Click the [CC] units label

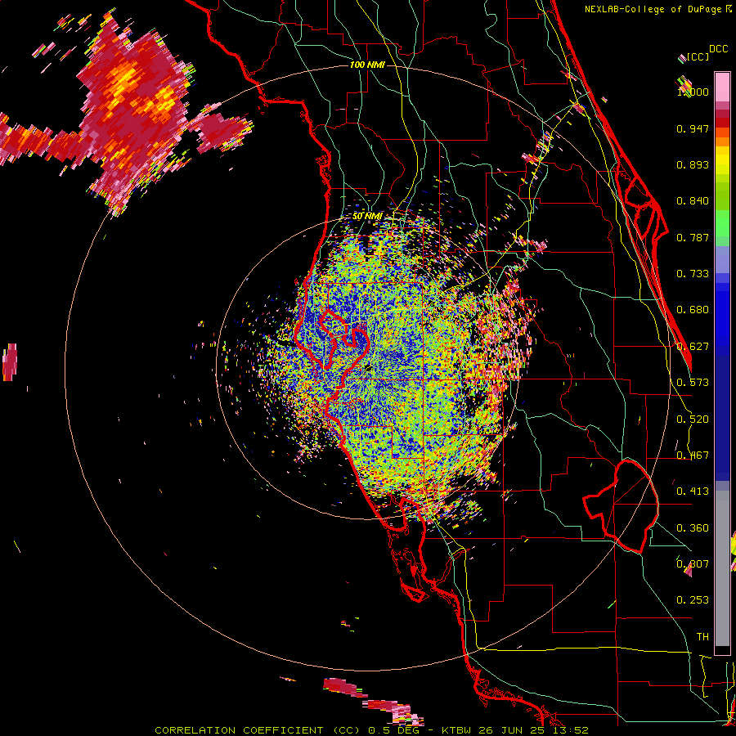click(x=698, y=56)
